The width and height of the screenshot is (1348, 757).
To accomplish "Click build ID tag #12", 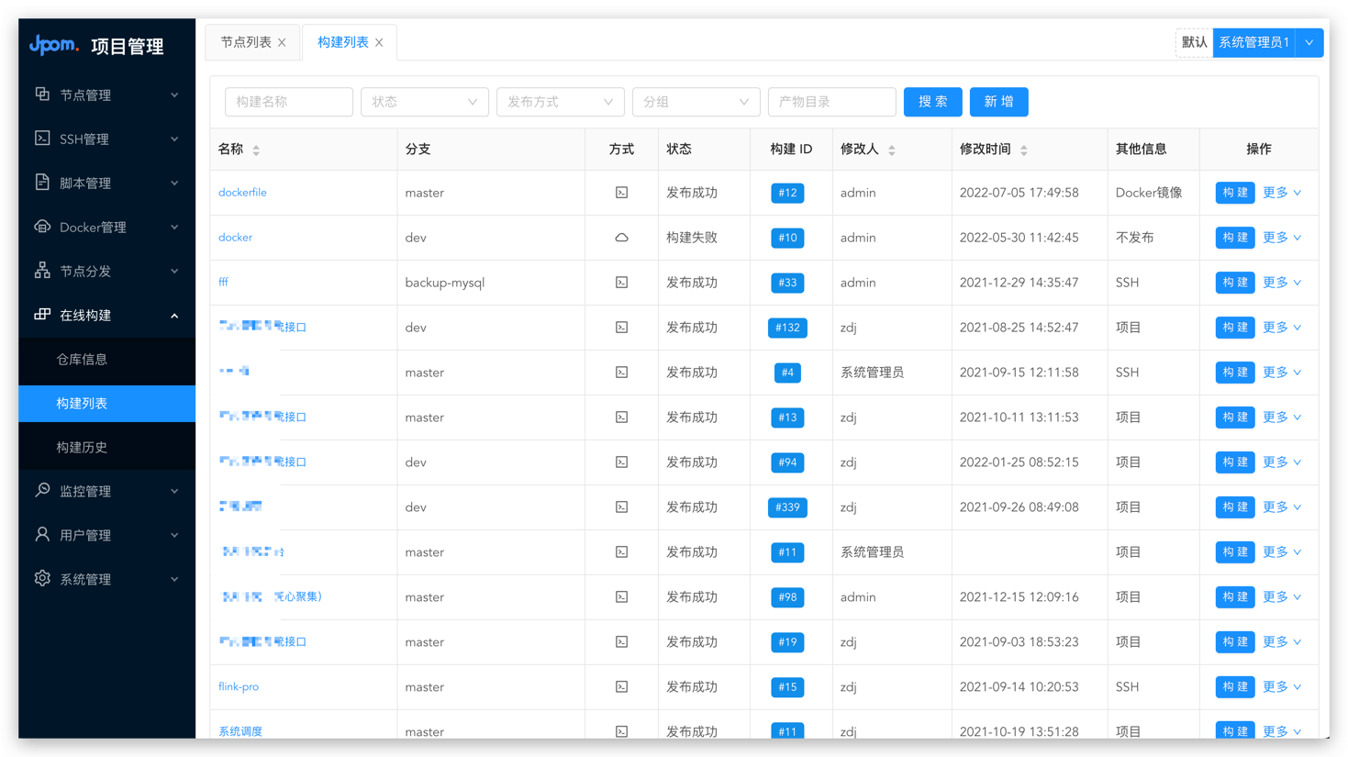I will (787, 193).
